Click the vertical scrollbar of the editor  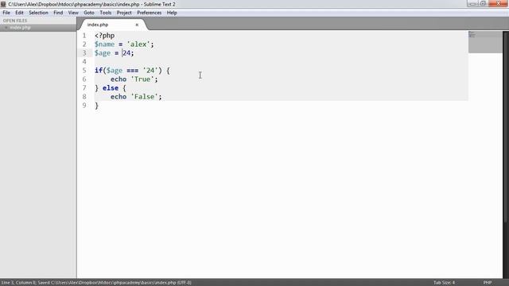coord(506,126)
